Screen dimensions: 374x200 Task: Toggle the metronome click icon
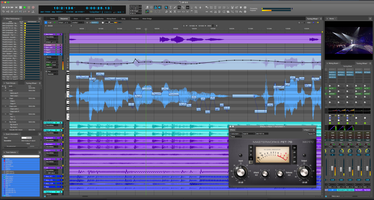click(x=156, y=7)
